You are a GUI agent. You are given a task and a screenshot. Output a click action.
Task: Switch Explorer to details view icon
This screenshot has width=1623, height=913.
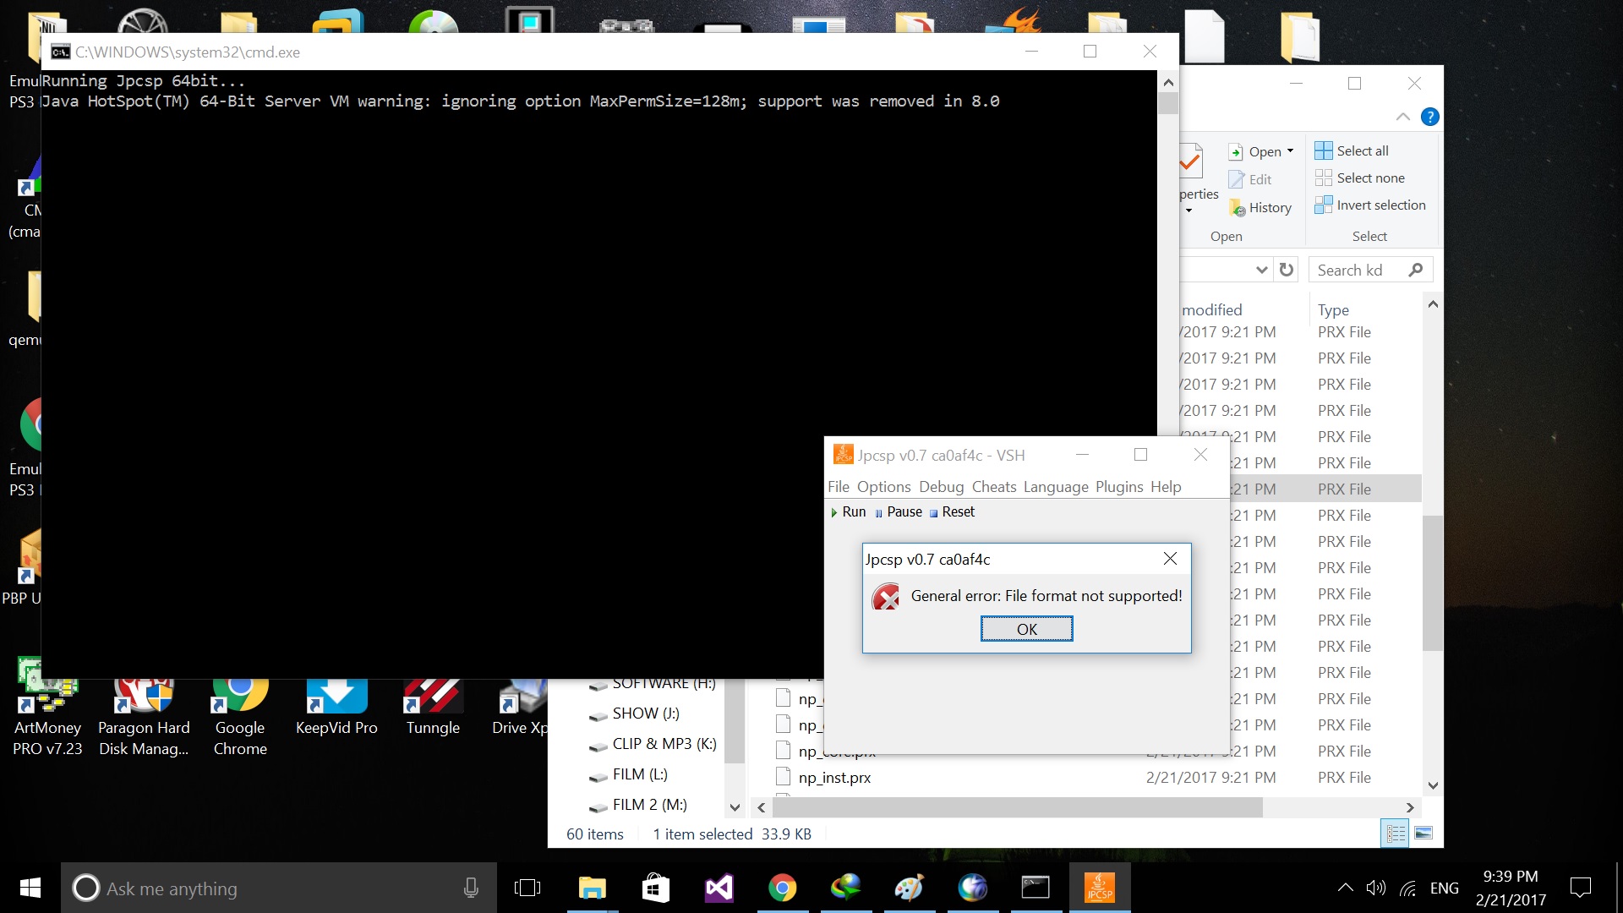point(1396,834)
